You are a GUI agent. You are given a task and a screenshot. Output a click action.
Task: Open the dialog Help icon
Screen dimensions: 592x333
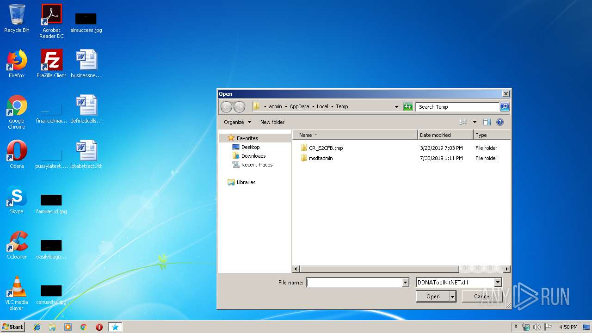click(499, 122)
